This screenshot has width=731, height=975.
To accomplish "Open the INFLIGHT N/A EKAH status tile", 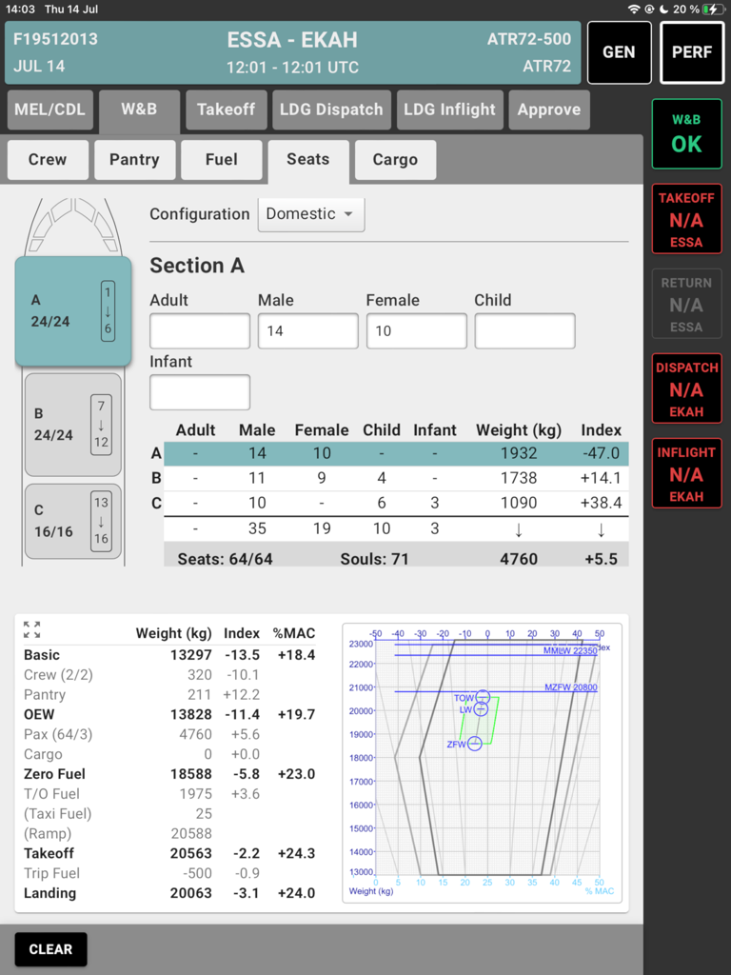I will (x=686, y=473).
